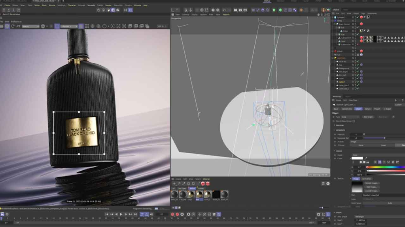The height and width of the screenshot is (227, 405).
Task: Step back one frame
Action: [x=116, y=214]
